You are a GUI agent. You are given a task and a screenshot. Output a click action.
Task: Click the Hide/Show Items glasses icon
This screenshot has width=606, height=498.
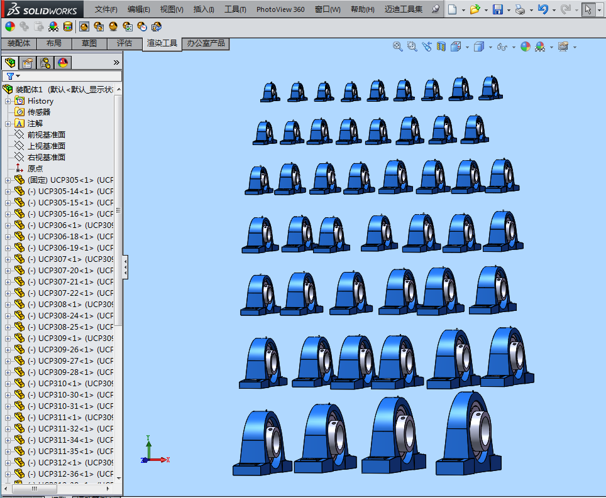tap(502, 46)
